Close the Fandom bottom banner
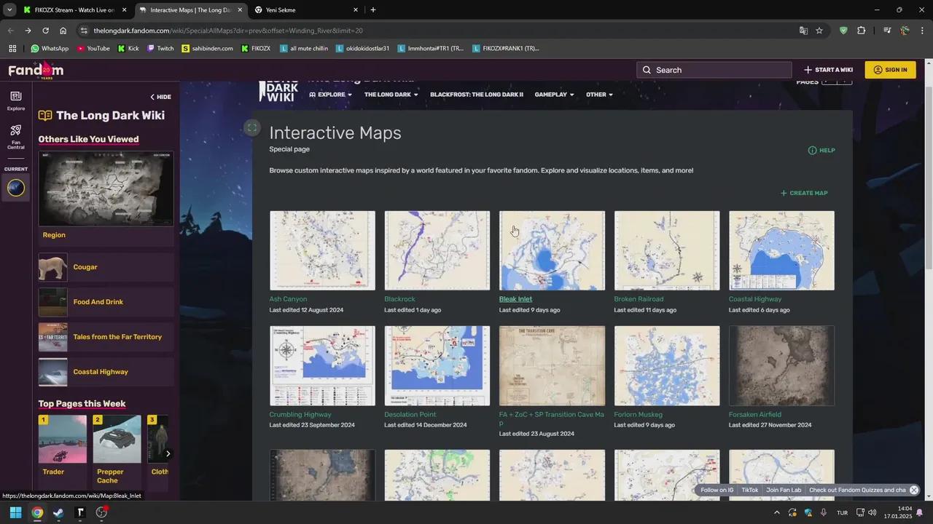 913,490
